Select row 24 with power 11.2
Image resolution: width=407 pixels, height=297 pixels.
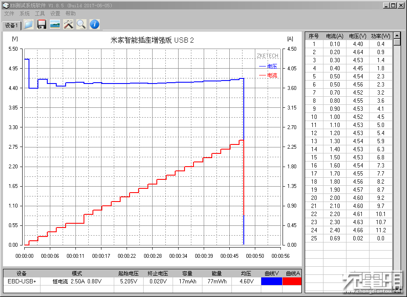[349, 230]
